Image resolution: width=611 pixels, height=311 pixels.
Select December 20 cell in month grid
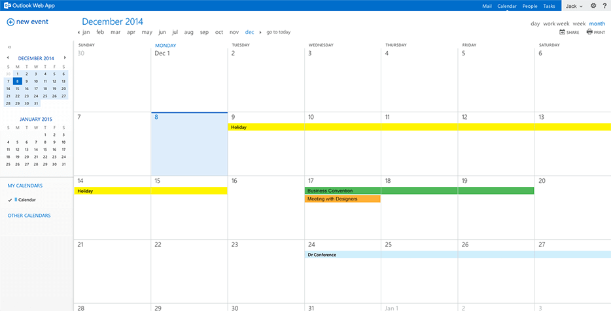pyautogui.click(x=573, y=208)
